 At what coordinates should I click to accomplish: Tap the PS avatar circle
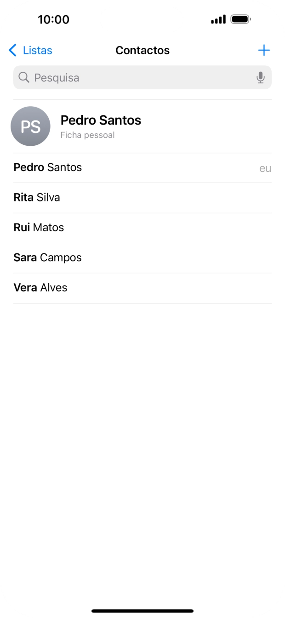coord(30,126)
